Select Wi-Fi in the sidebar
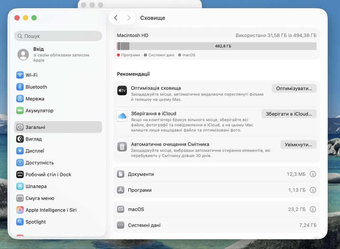The width and height of the screenshot is (340, 249). [x=58, y=75]
